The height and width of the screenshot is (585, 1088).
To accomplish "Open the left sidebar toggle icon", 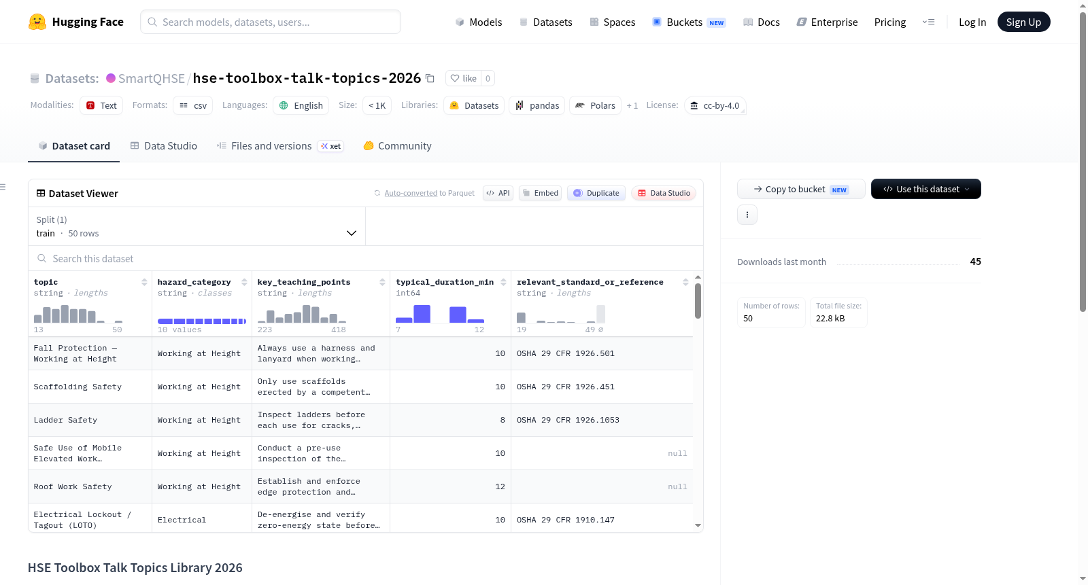I will [x=3, y=187].
